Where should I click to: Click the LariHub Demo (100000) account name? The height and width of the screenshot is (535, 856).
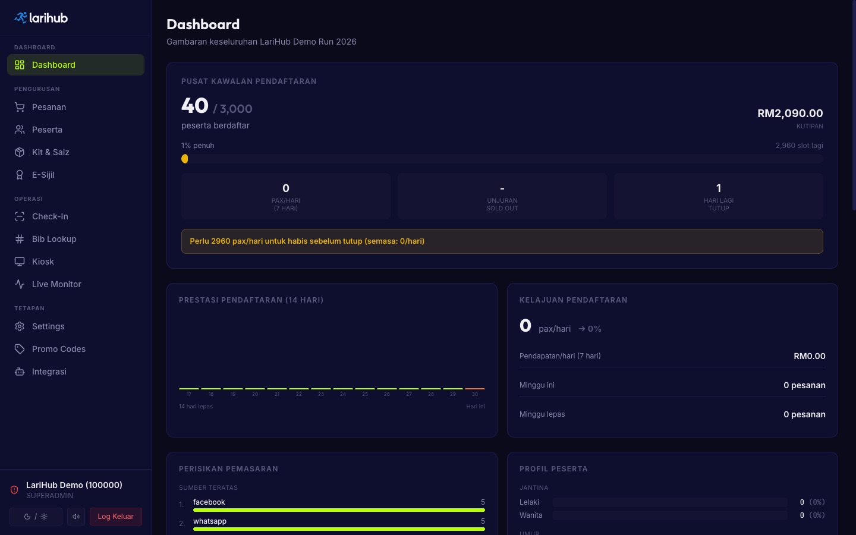click(x=74, y=485)
